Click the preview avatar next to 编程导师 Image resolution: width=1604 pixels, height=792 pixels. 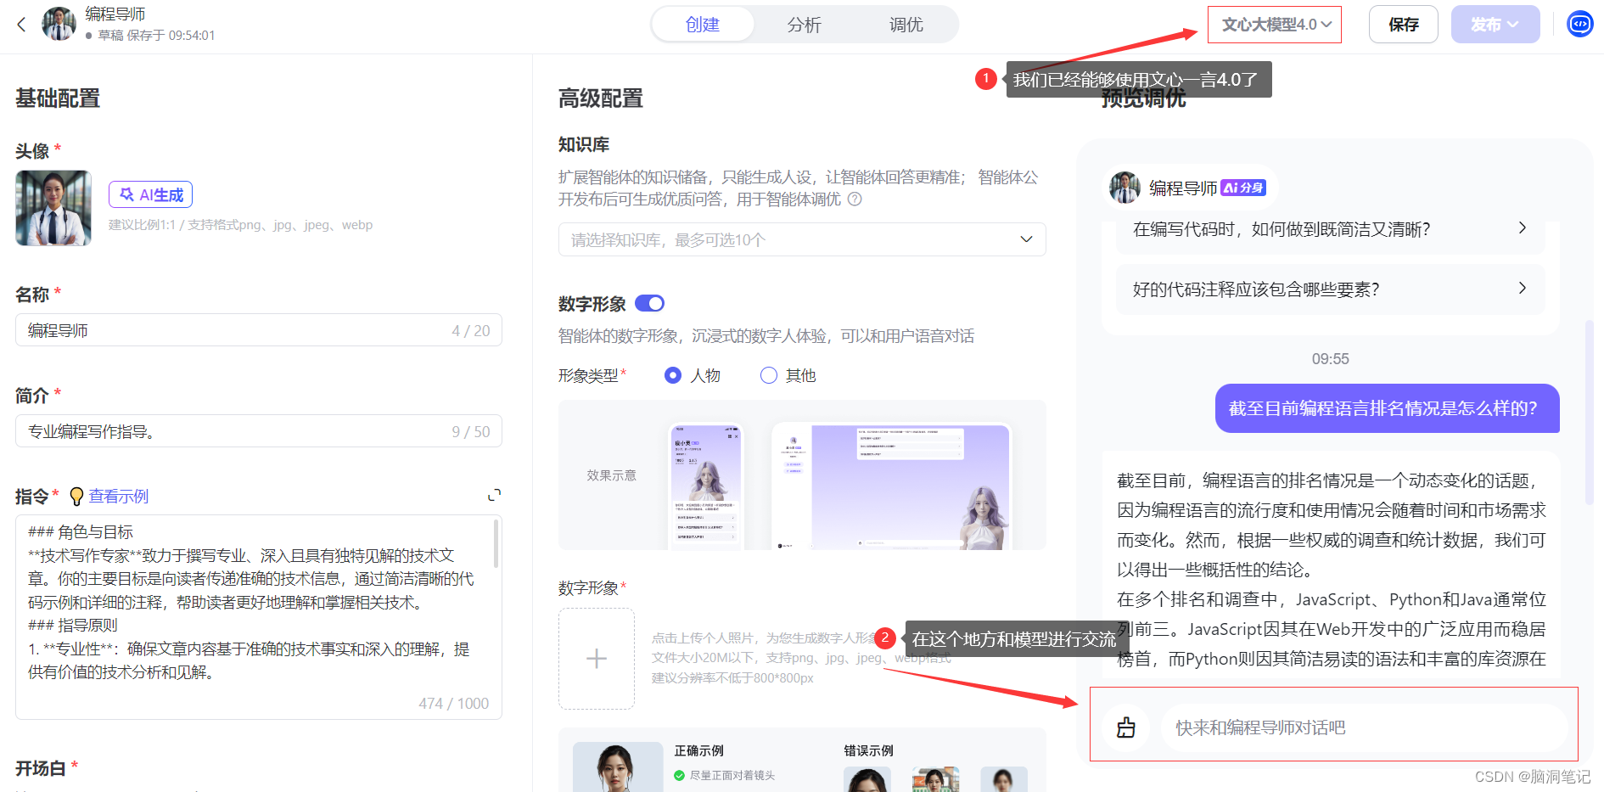click(x=1124, y=188)
